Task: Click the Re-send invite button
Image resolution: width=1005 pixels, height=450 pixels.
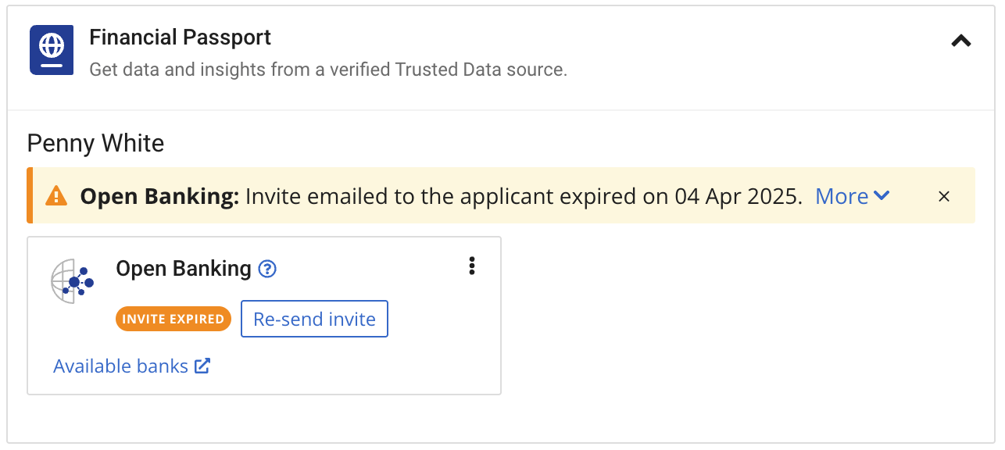Action: coord(314,319)
